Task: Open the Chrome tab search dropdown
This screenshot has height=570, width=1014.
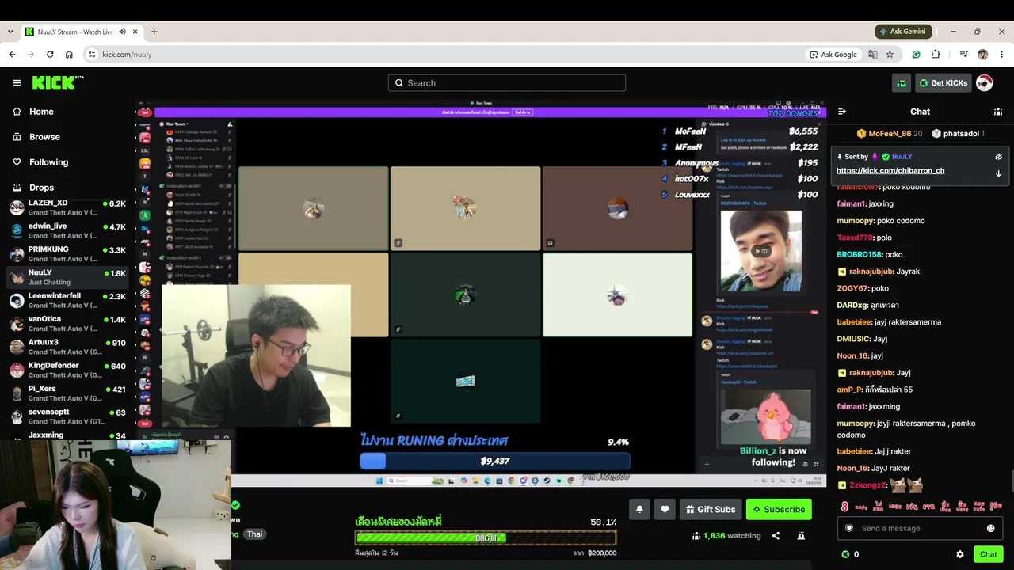Action: [10, 32]
